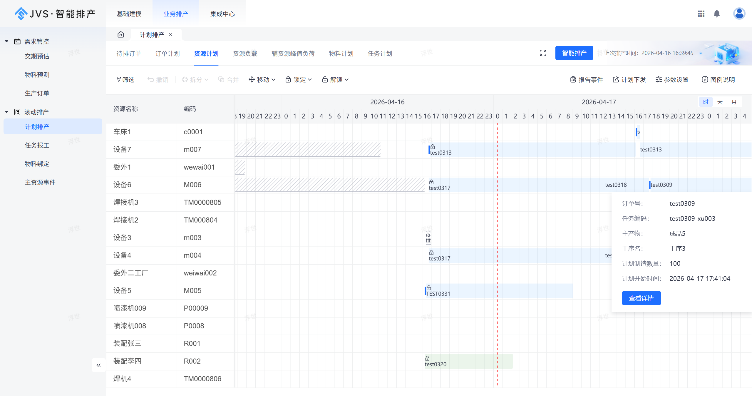
Task: Collapse the sidebar with double-arrow icon
Action: (x=98, y=365)
